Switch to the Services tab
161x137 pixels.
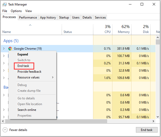pyautogui.click(x=100, y=18)
